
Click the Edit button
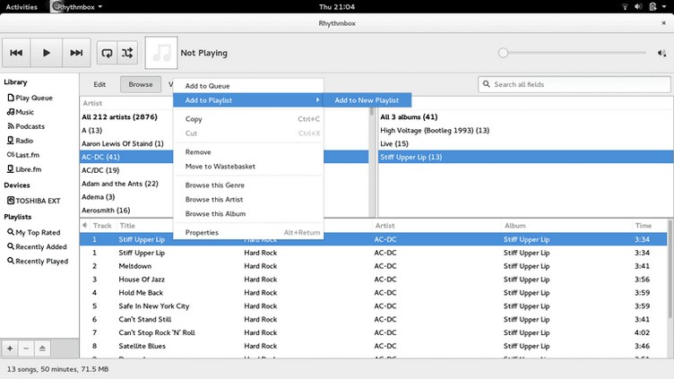coord(99,84)
